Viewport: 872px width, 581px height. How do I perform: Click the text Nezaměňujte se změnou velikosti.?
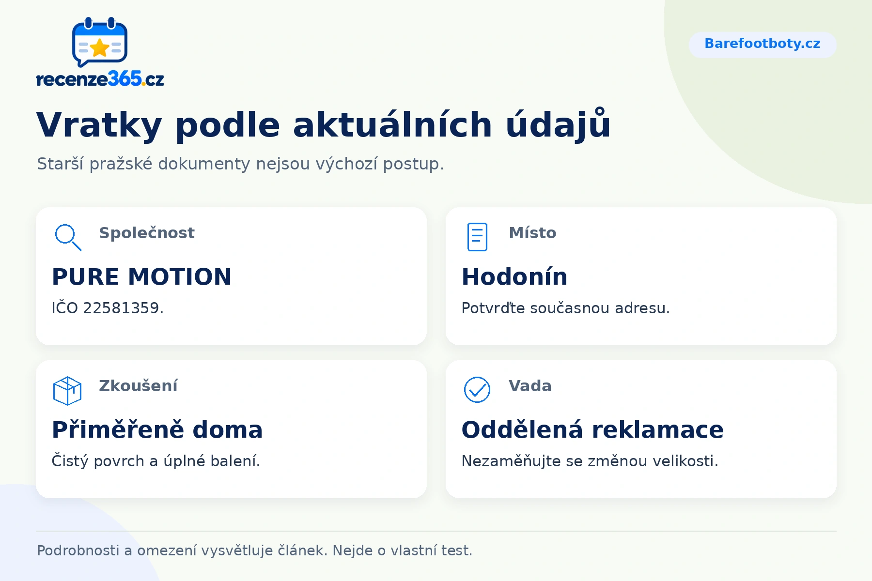(590, 461)
